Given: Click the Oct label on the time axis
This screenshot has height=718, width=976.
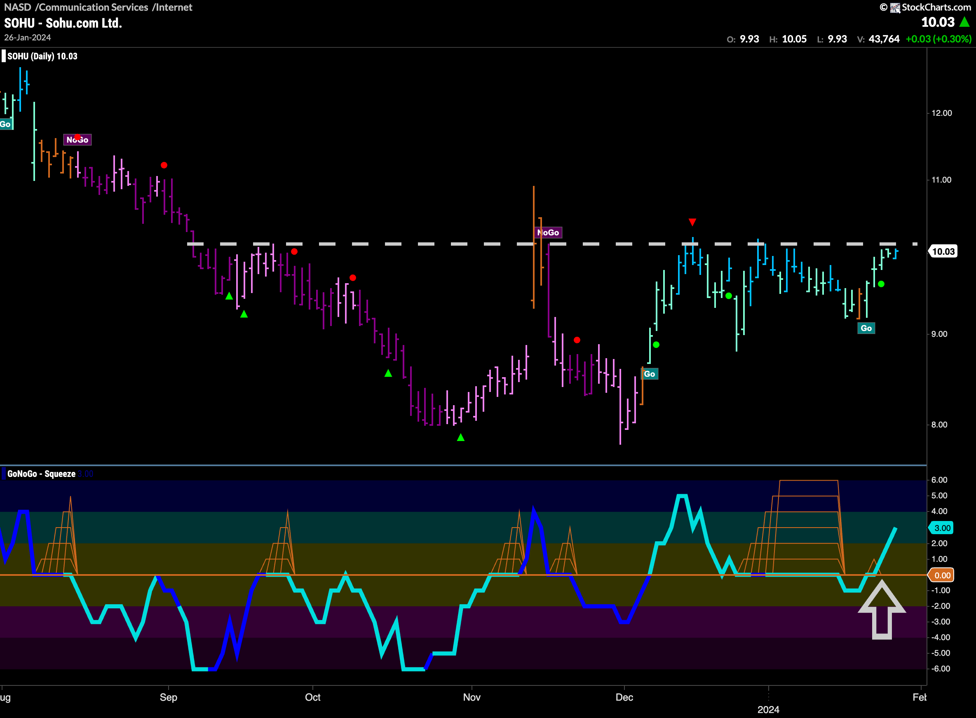Looking at the screenshot, I should click(x=312, y=697).
